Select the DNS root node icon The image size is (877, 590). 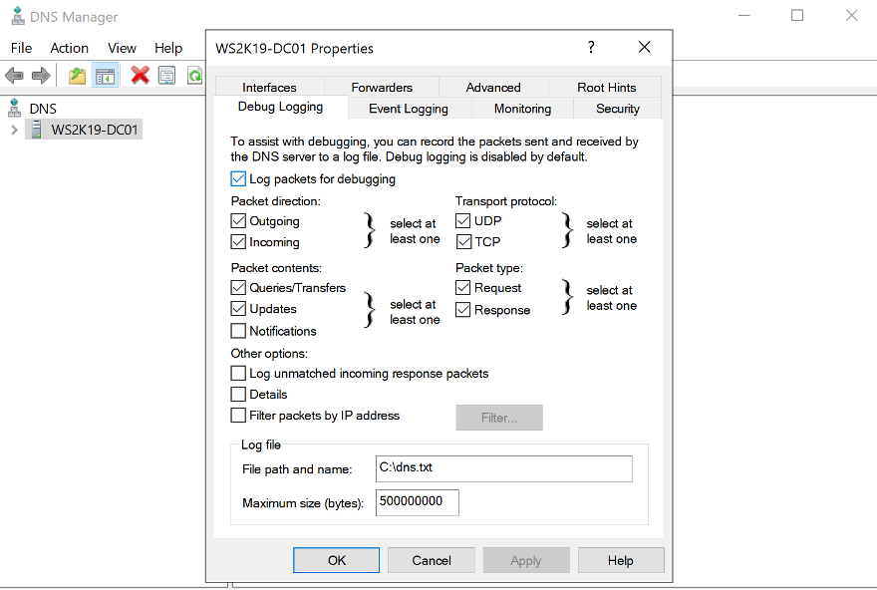16,108
